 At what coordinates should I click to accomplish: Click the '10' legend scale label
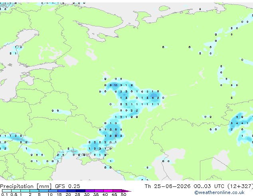[50, 194]
